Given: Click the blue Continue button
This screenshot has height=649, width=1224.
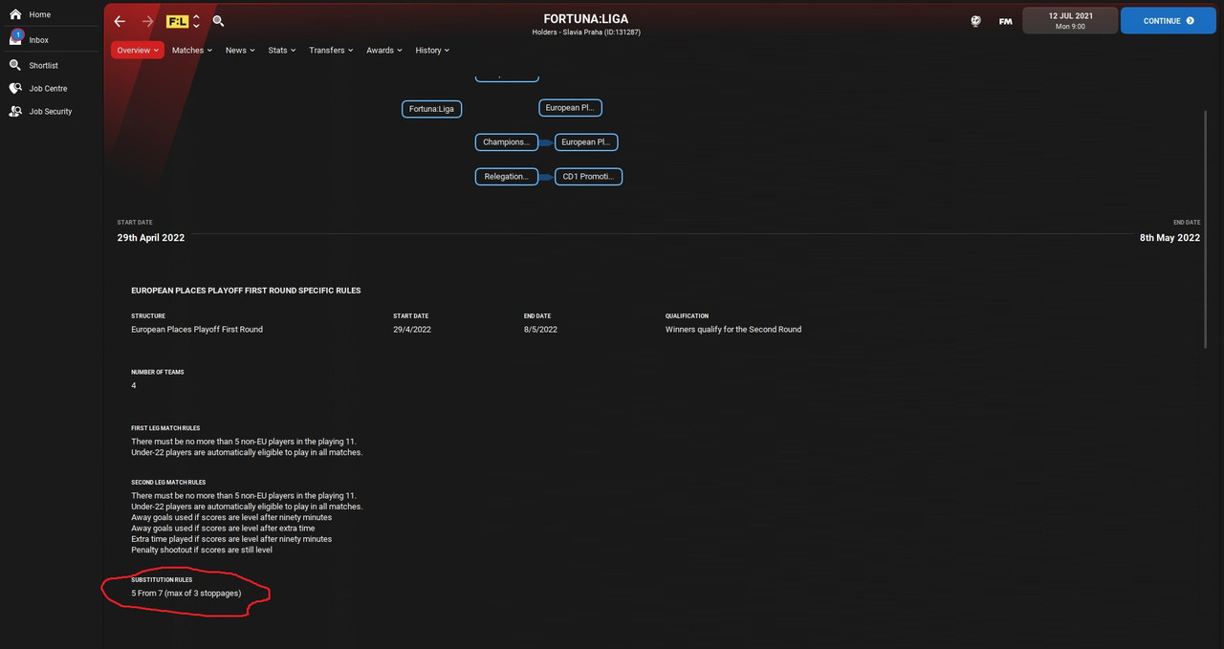Looking at the screenshot, I should point(1169,20).
